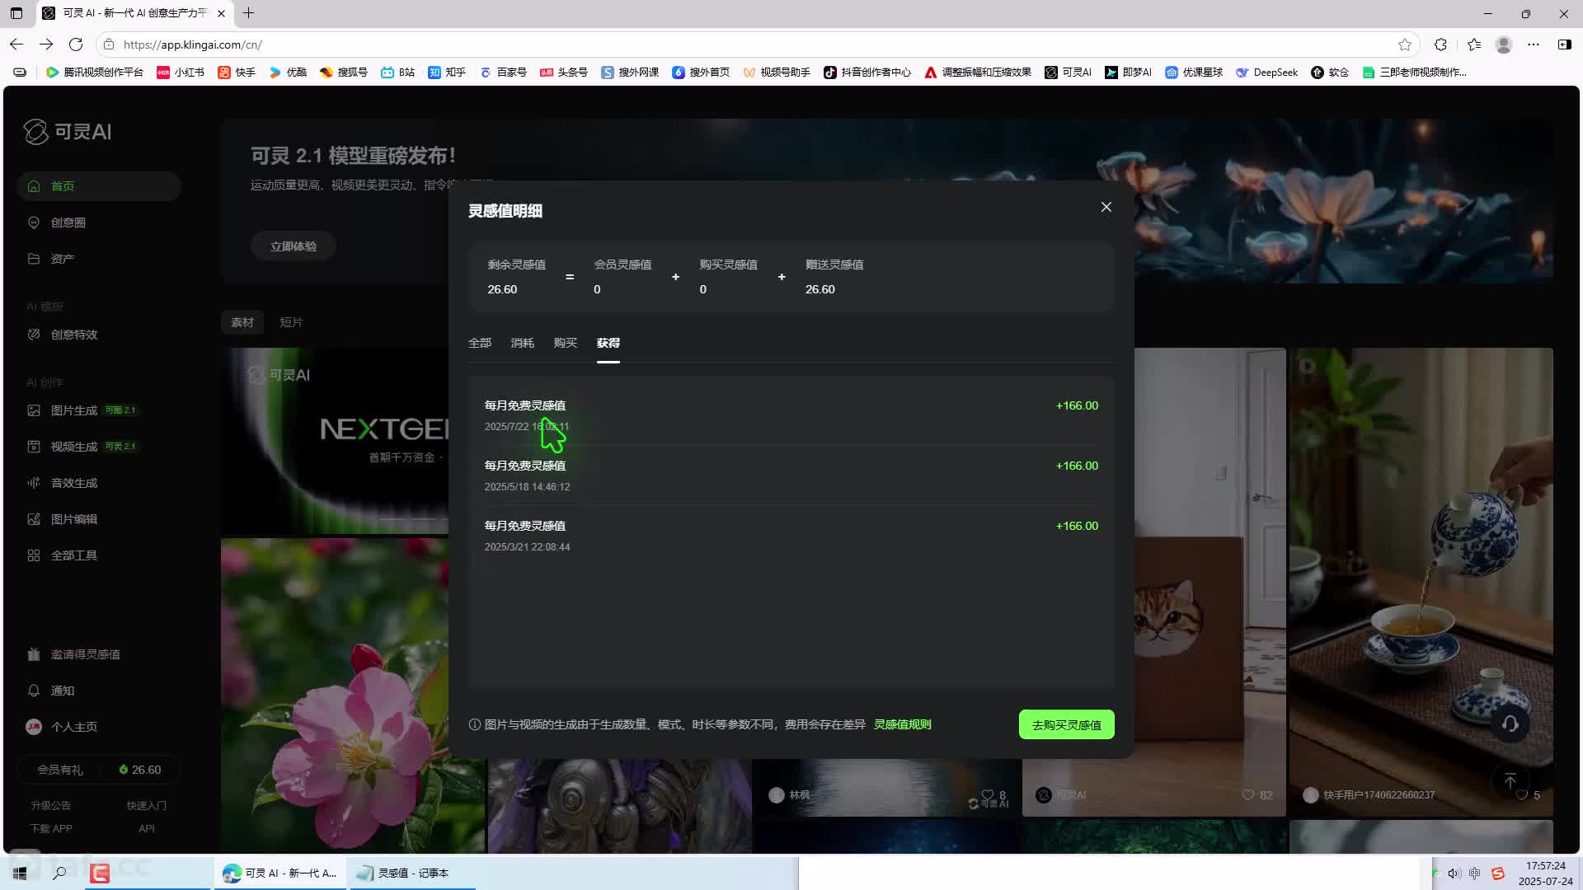The image size is (1583, 890).
Task: Select 图片生成 in the sidebar
Action: (73, 410)
